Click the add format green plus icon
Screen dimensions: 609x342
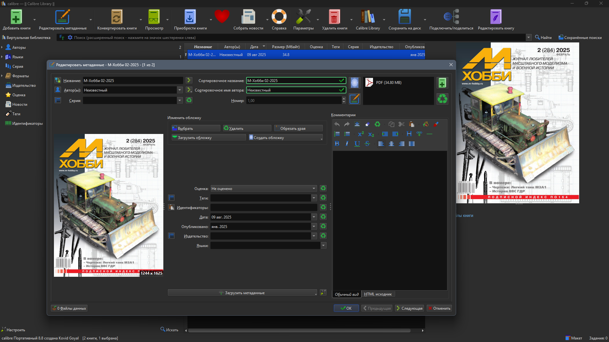coord(442,83)
